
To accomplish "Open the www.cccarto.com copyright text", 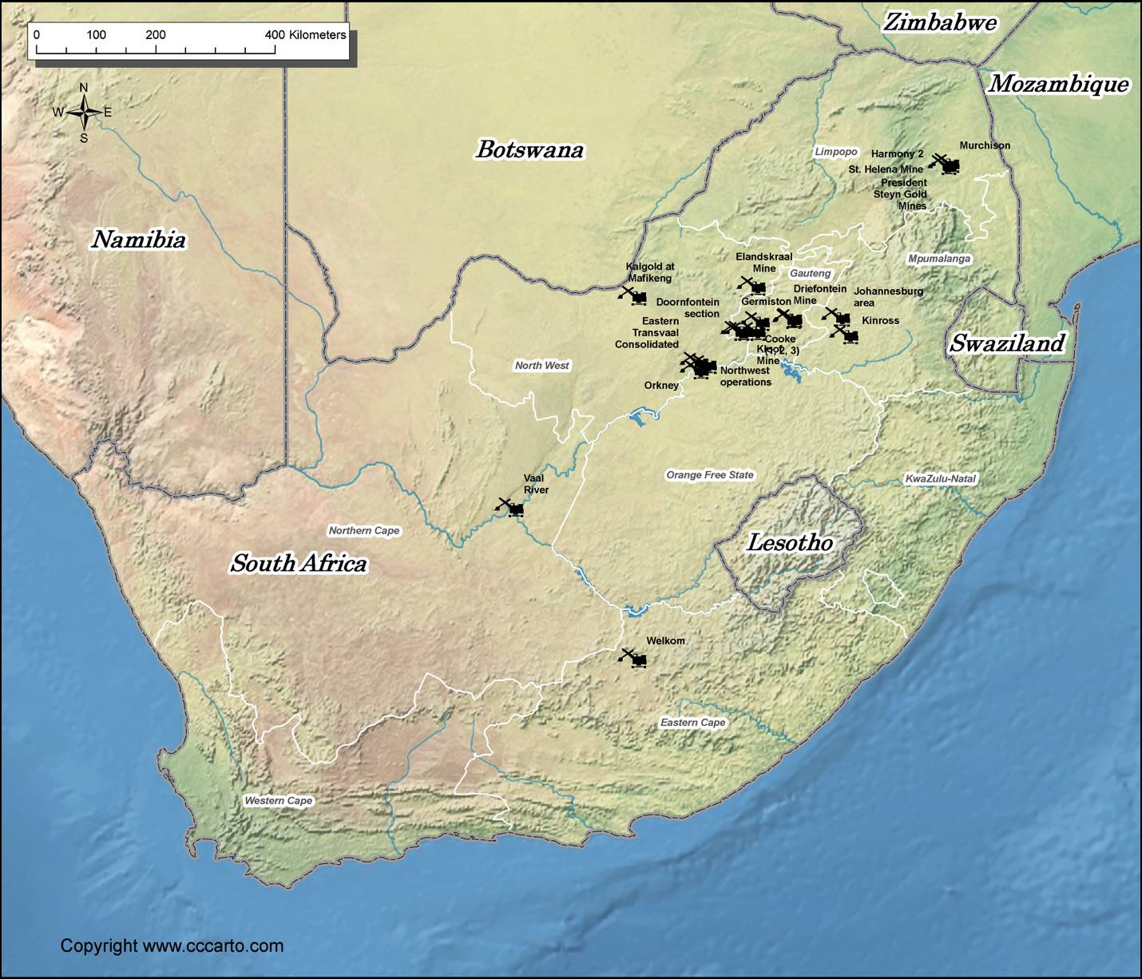I will [x=172, y=946].
